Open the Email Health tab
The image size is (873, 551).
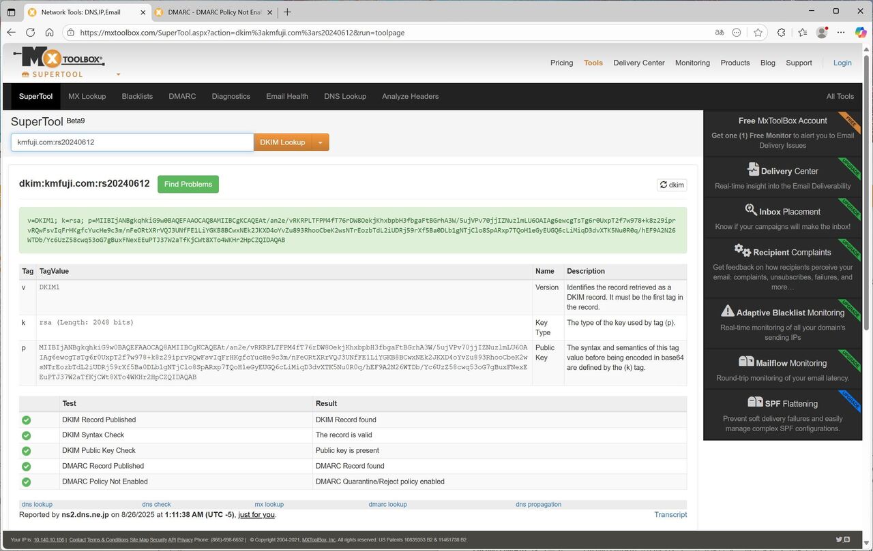287,97
